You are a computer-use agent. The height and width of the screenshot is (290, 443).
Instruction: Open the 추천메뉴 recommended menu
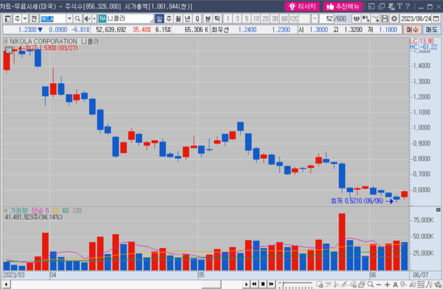(343, 6)
